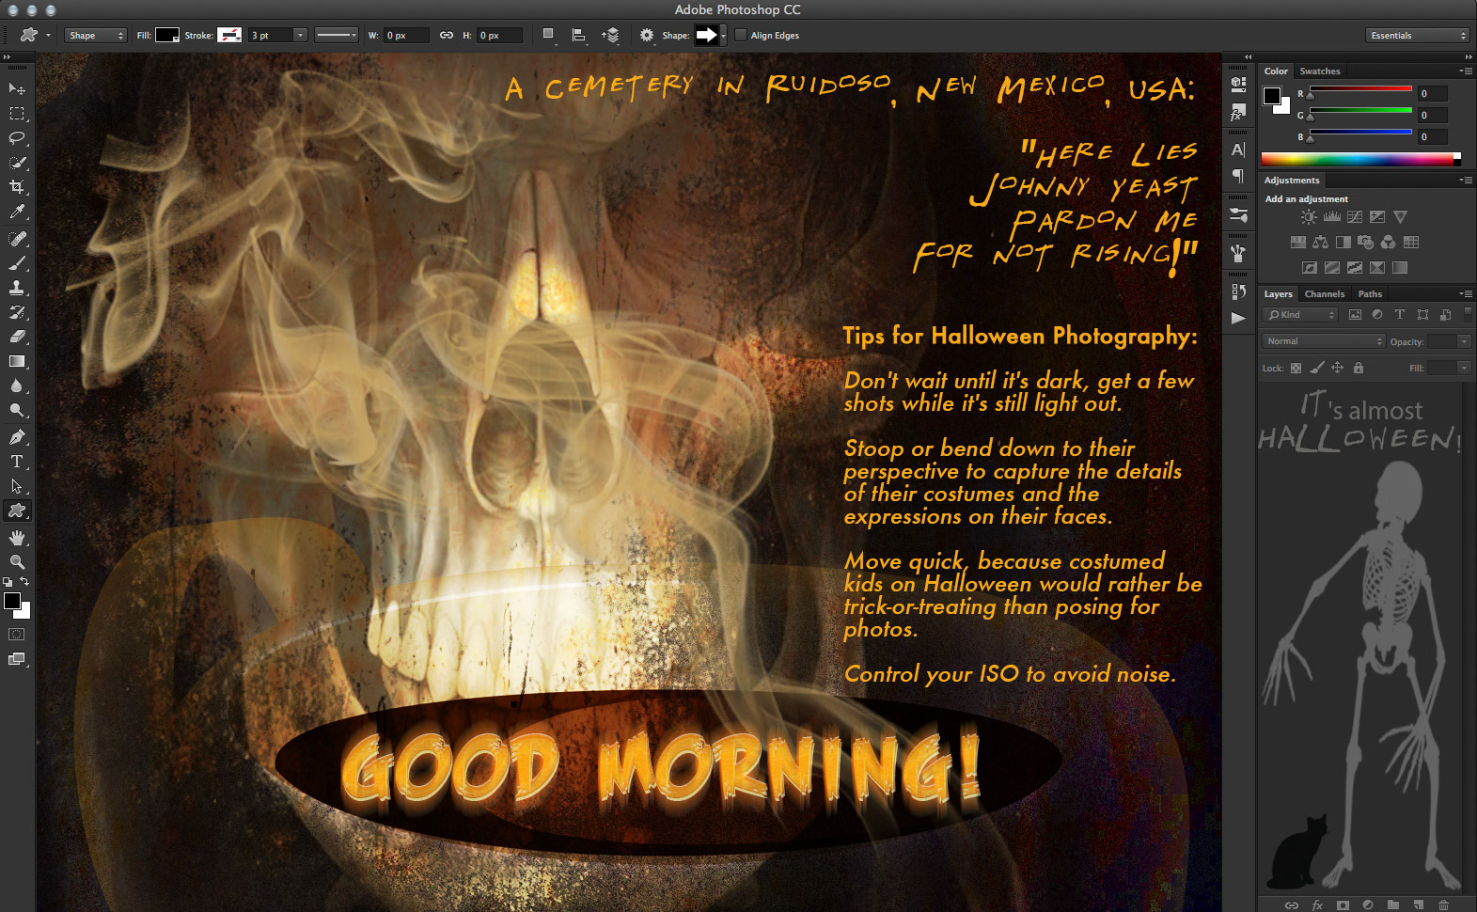Select the Path Selection tool
This screenshot has width=1477, height=912.
pyautogui.click(x=17, y=486)
